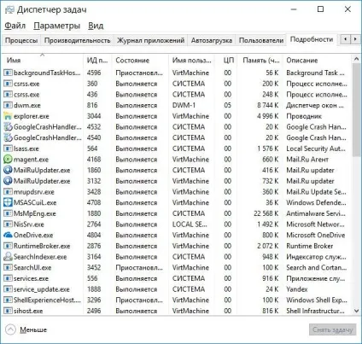Click the RuntimeBroker.exe process icon
Image resolution: width=362 pixels, height=344 pixels.
point(8,246)
